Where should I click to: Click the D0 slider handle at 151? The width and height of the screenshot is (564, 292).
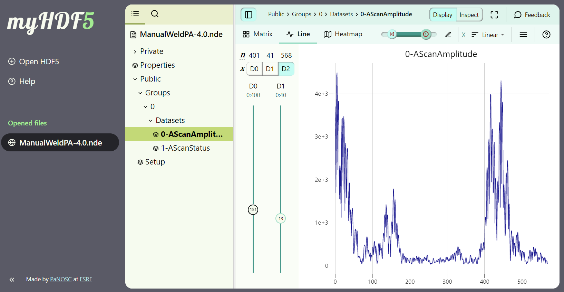click(253, 210)
